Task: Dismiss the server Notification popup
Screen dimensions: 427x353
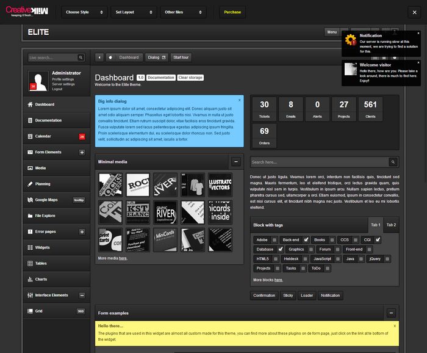Action: point(418,33)
